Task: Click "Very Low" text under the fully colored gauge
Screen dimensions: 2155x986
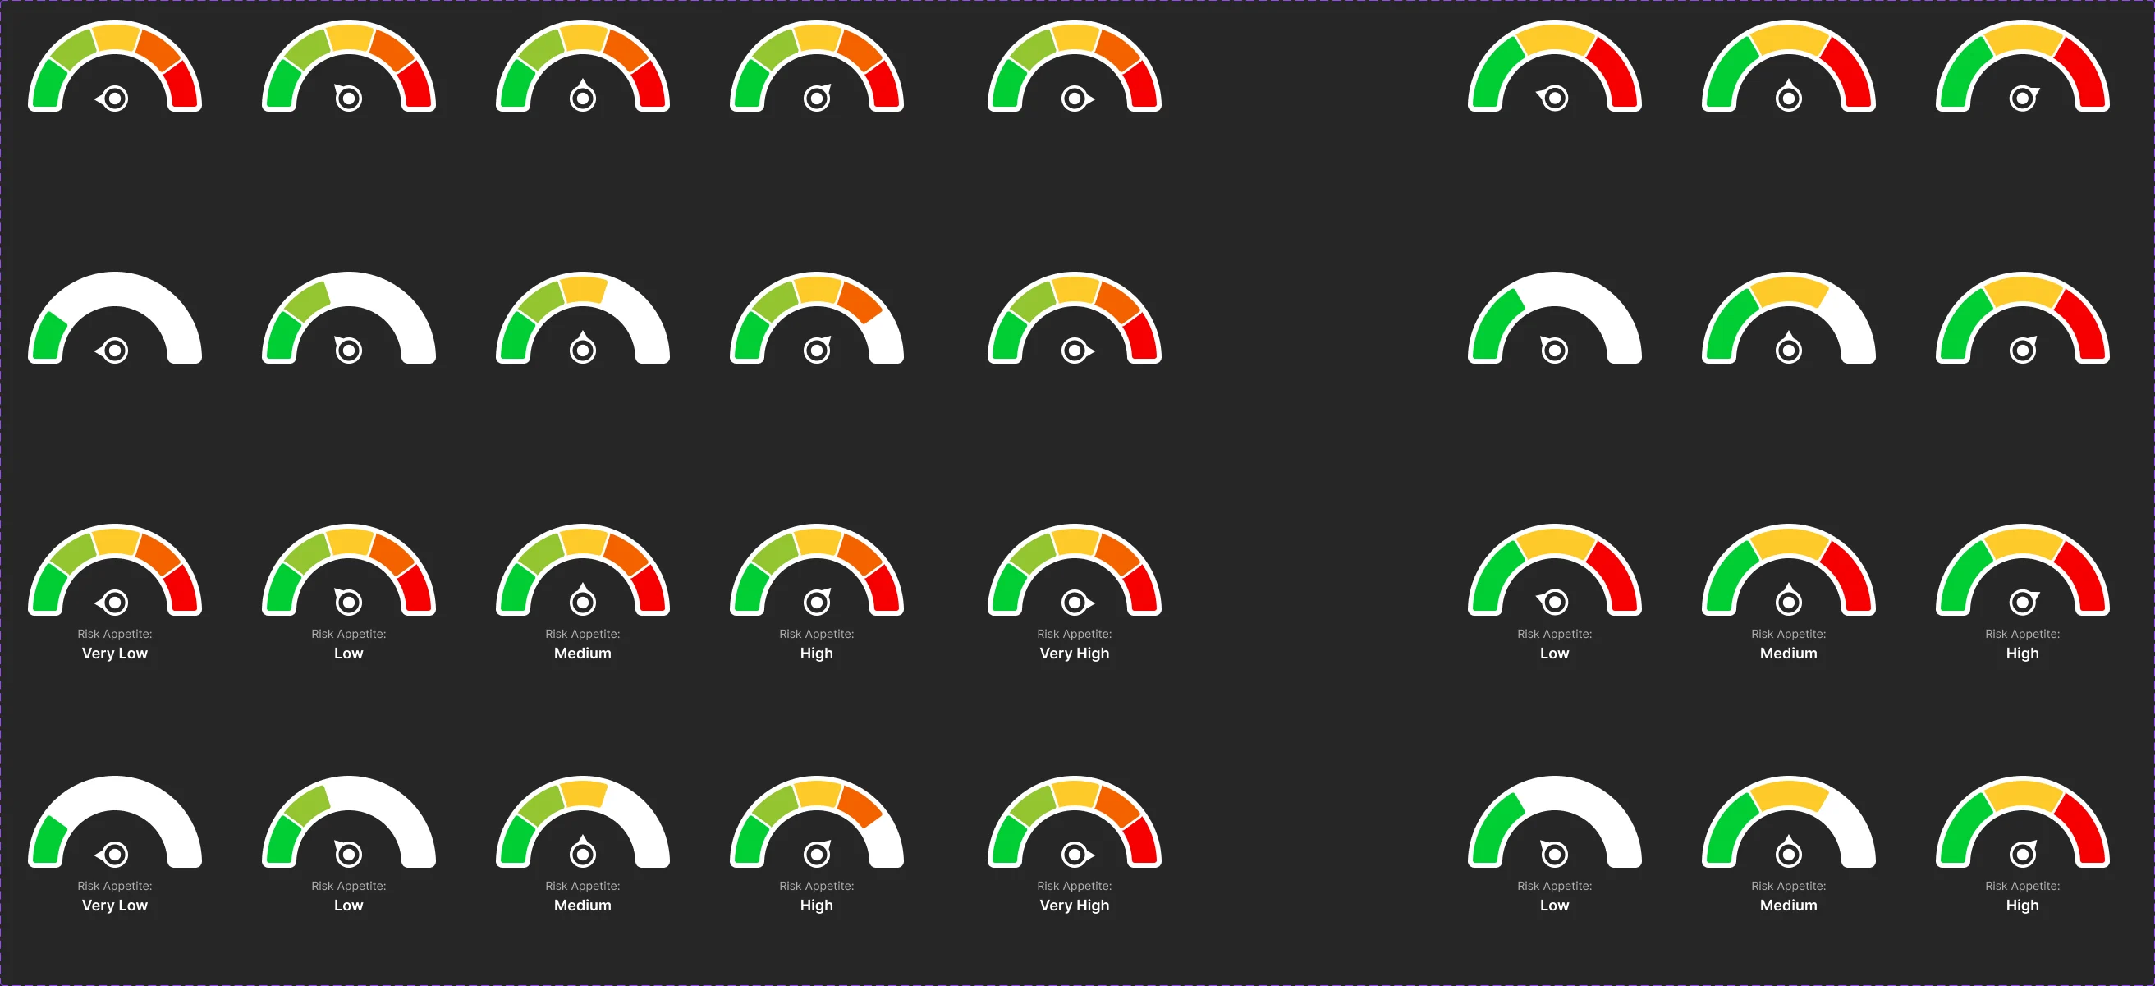Action: (x=115, y=654)
